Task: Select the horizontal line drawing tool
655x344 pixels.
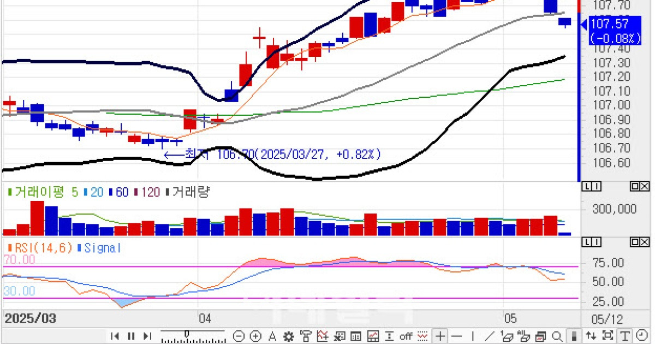Action: click(457, 336)
